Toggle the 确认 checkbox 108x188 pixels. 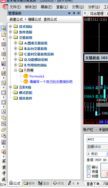coord(88,167)
